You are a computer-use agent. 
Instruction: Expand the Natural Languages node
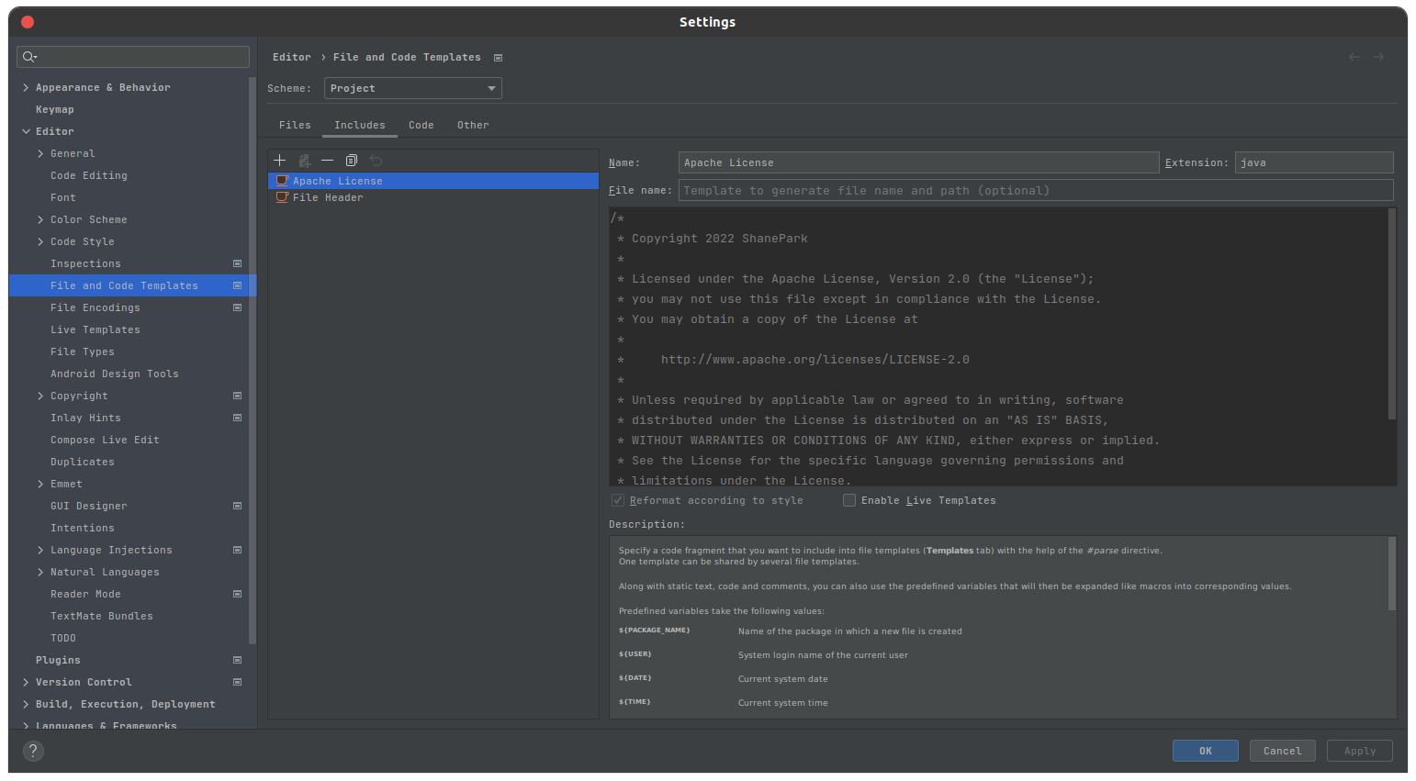pos(40,572)
